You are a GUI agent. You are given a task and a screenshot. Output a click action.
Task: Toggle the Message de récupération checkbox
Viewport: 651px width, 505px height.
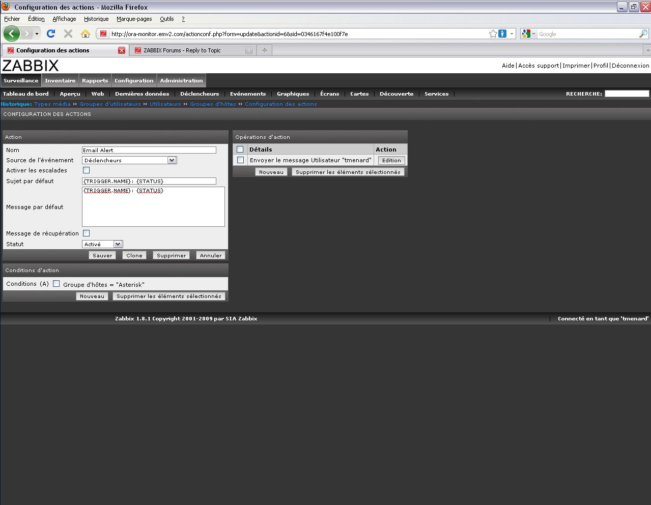pyautogui.click(x=86, y=233)
